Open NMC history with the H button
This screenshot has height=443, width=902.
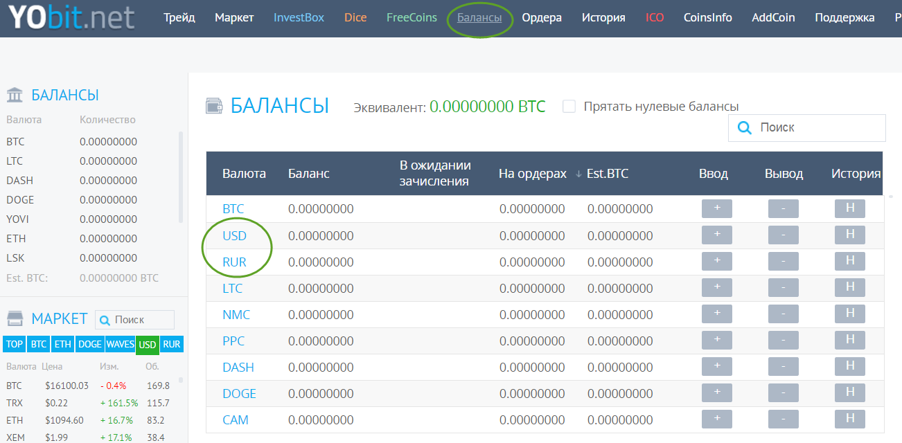[850, 314]
